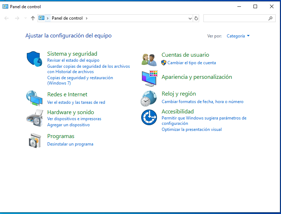
Task: Close the Panel de control window
Action: point(271,7)
